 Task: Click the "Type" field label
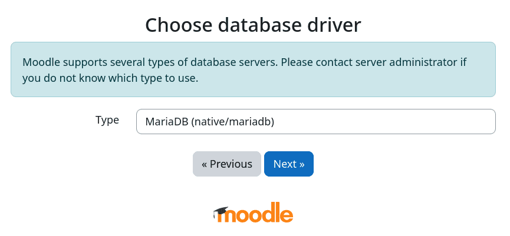tap(107, 120)
